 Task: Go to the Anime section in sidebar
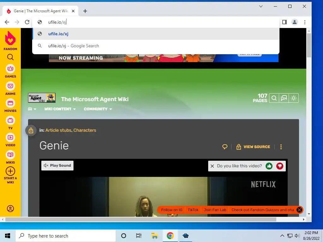pyautogui.click(x=10, y=89)
